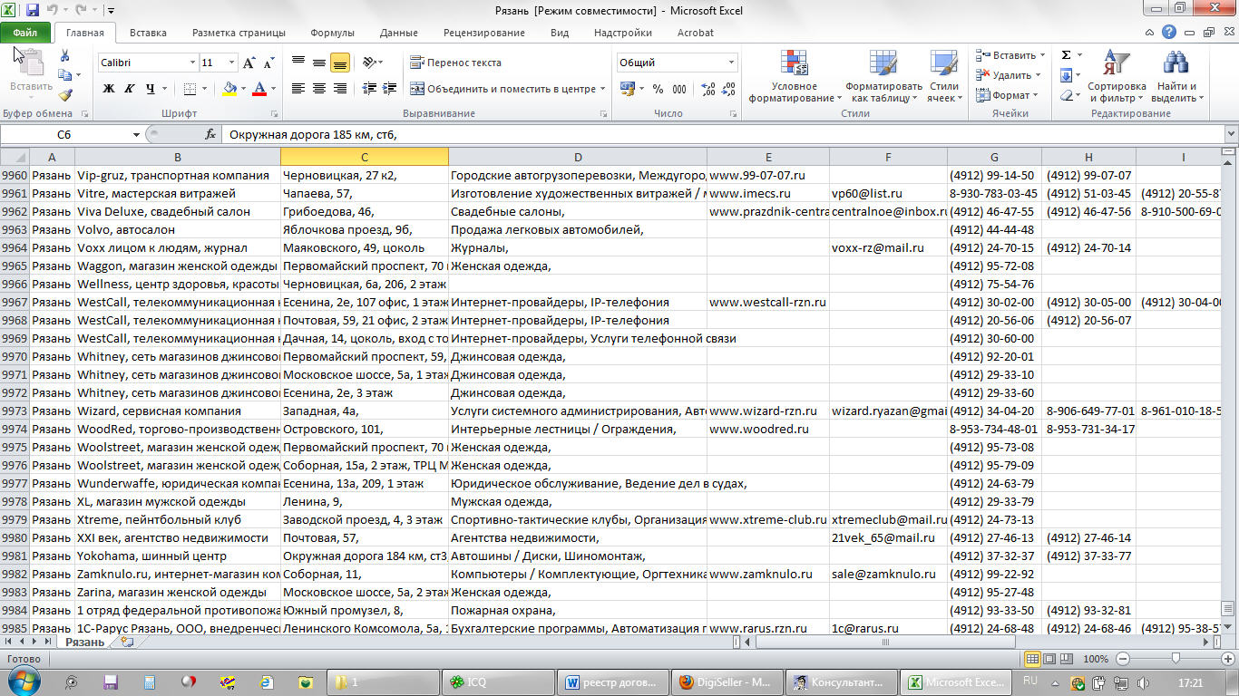Open text orientation options
The image size is (1239, 696).
[371, 63]
